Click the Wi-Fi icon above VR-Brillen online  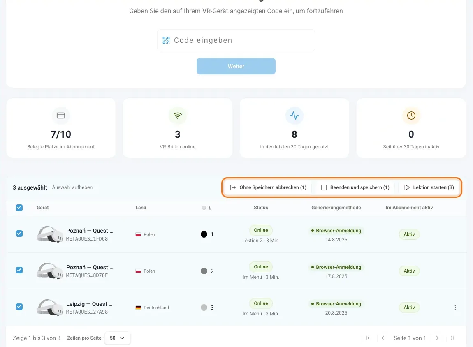[178, 116]
